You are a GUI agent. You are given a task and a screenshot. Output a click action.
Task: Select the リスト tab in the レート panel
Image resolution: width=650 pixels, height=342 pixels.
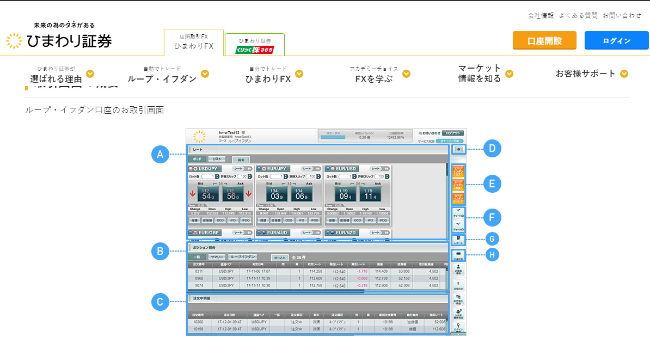click(x=217, y=159)
